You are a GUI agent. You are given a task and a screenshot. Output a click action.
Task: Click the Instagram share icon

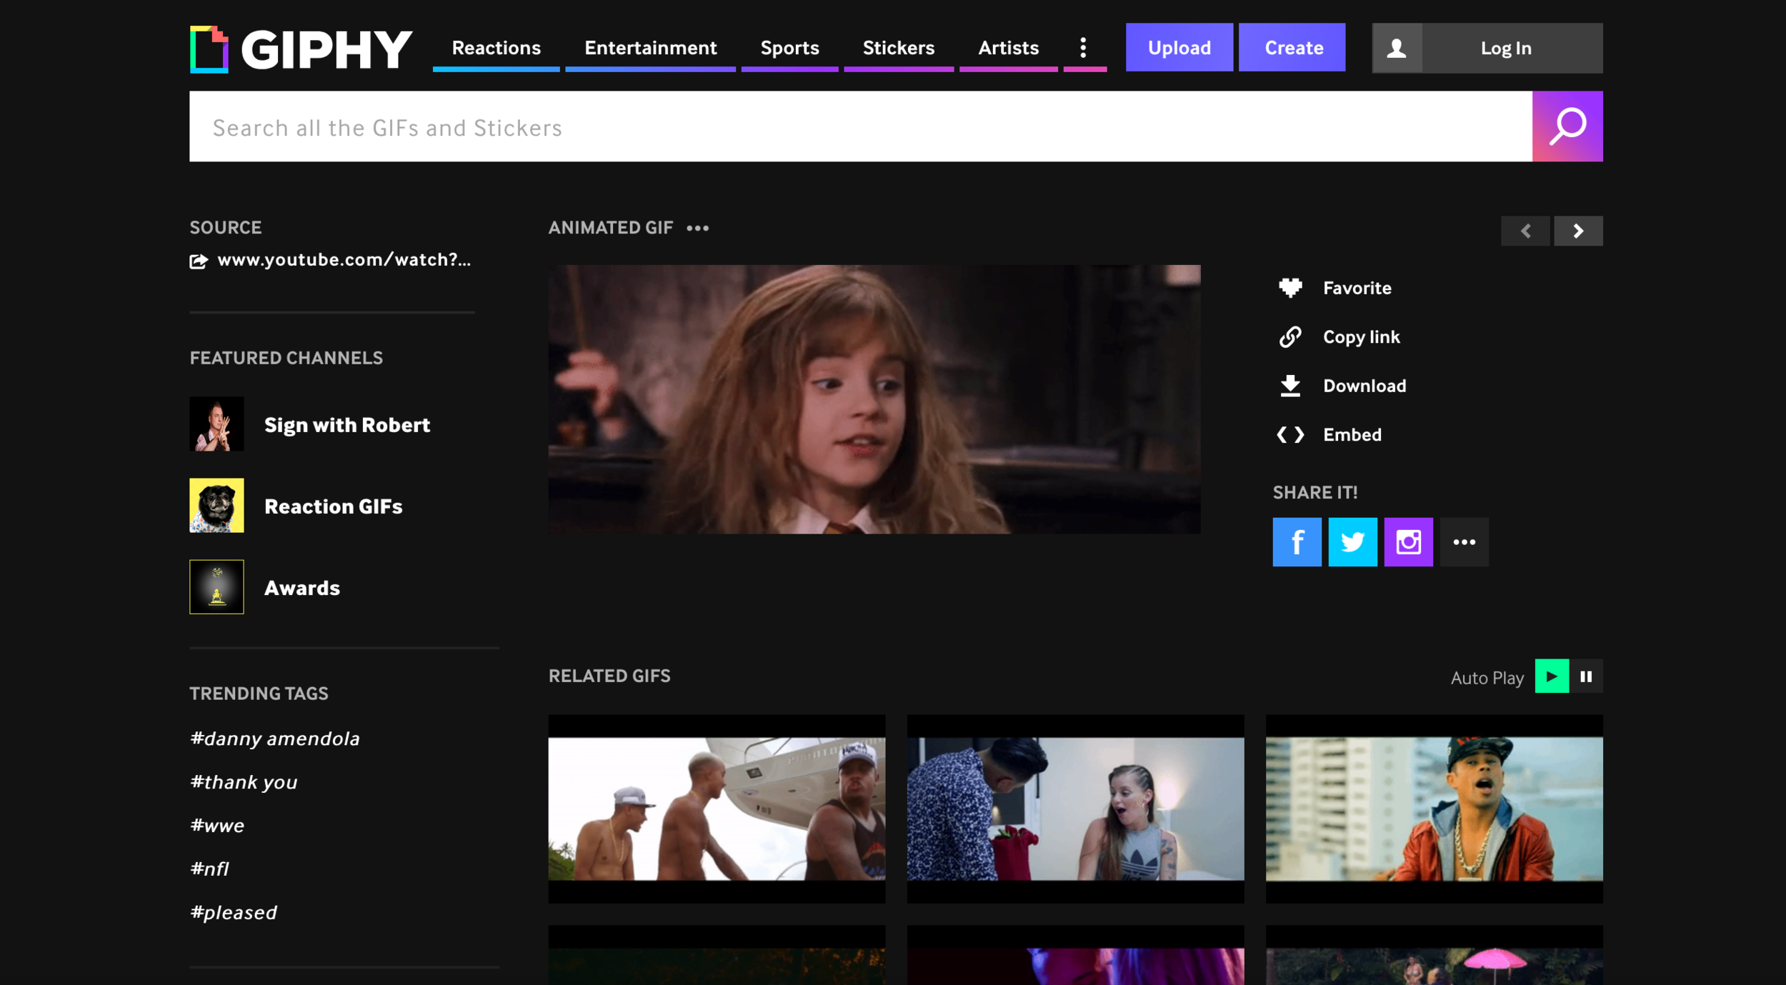click(x=1407, y=542)
